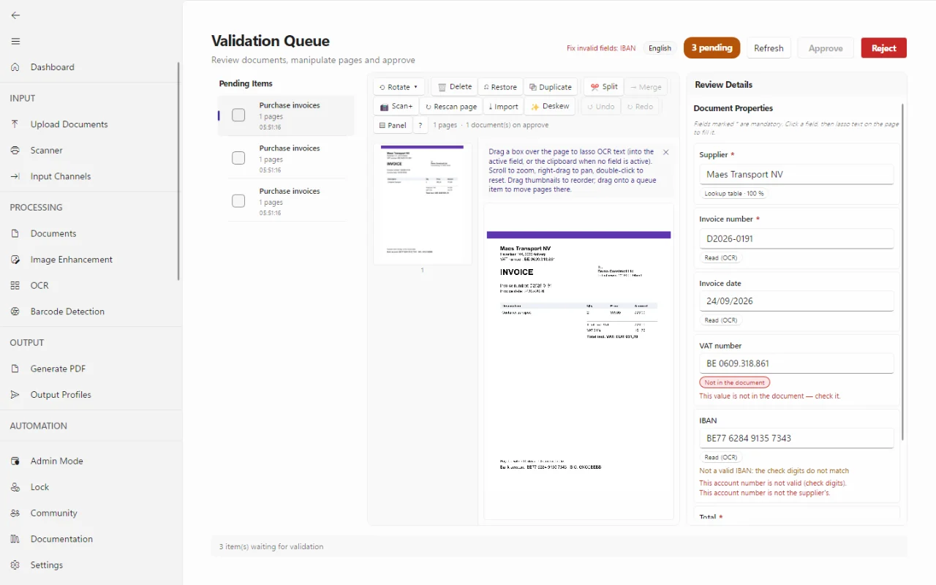This screenshot has height=585, width=936.
Task: Click the OCR icon in sidebar
Action: tap(15, 285)
